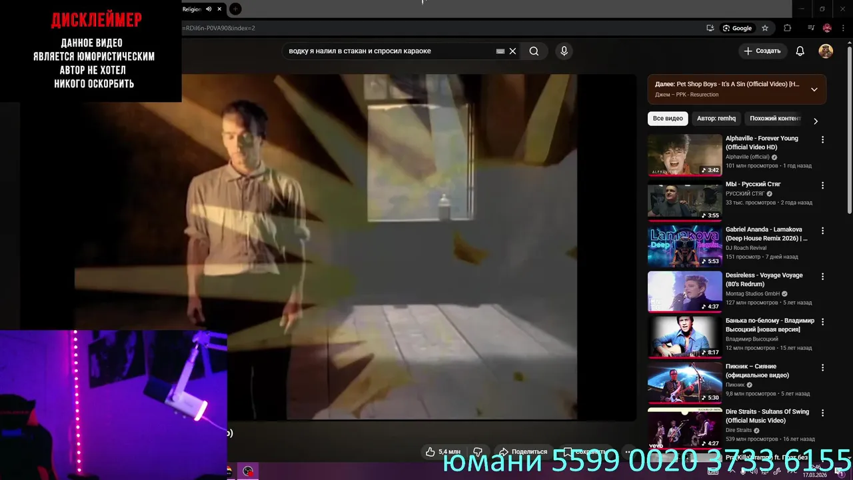Open a new browser tab
The image size is (853, 480).
235,9
